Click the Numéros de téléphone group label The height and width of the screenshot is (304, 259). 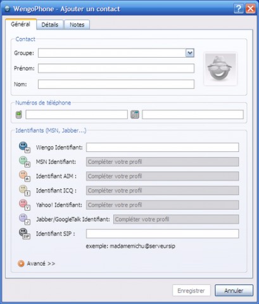coord(43,103)
